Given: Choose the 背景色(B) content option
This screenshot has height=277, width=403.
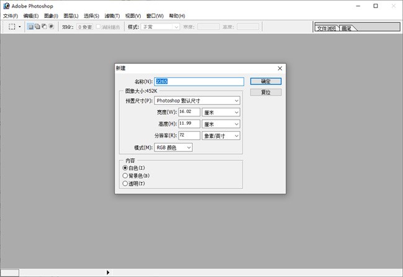Looking at the screenshot, I should [x=126, y=176].
